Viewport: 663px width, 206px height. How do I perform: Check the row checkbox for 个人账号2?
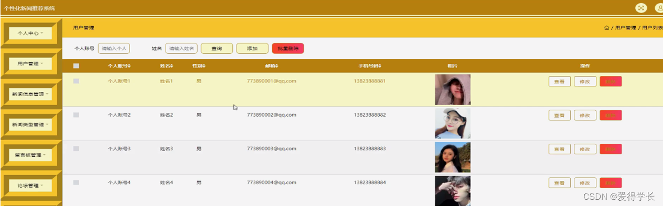click(x=76, y=115)
